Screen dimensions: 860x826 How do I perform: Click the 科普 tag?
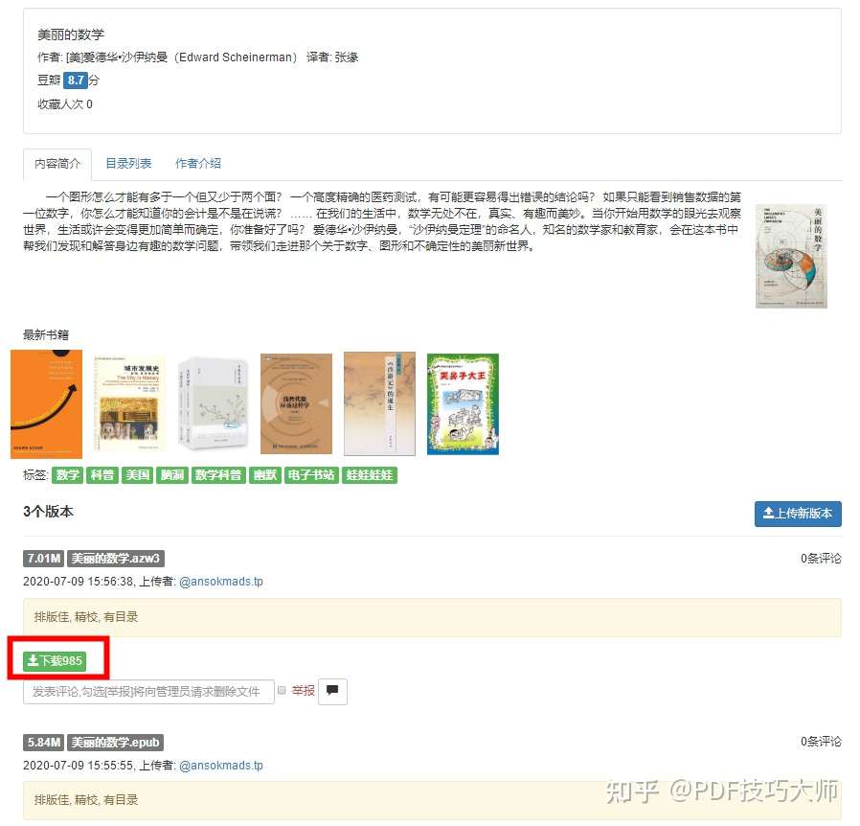tap(102, 475)
